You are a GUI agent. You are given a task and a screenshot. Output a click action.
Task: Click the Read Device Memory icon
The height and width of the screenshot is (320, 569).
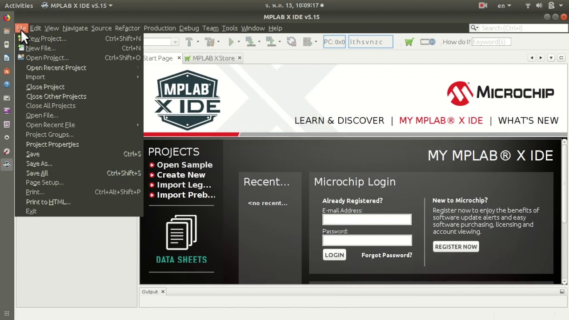(271, 42)
